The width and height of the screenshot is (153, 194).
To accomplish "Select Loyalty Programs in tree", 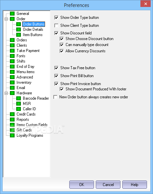I will tap(30, 135).
